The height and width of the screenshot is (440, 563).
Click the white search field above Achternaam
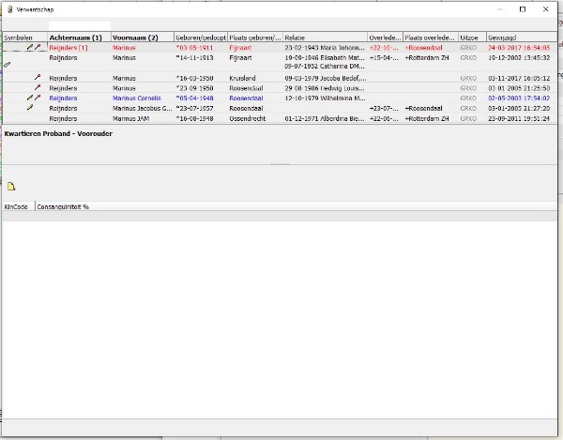coord(79,25)
